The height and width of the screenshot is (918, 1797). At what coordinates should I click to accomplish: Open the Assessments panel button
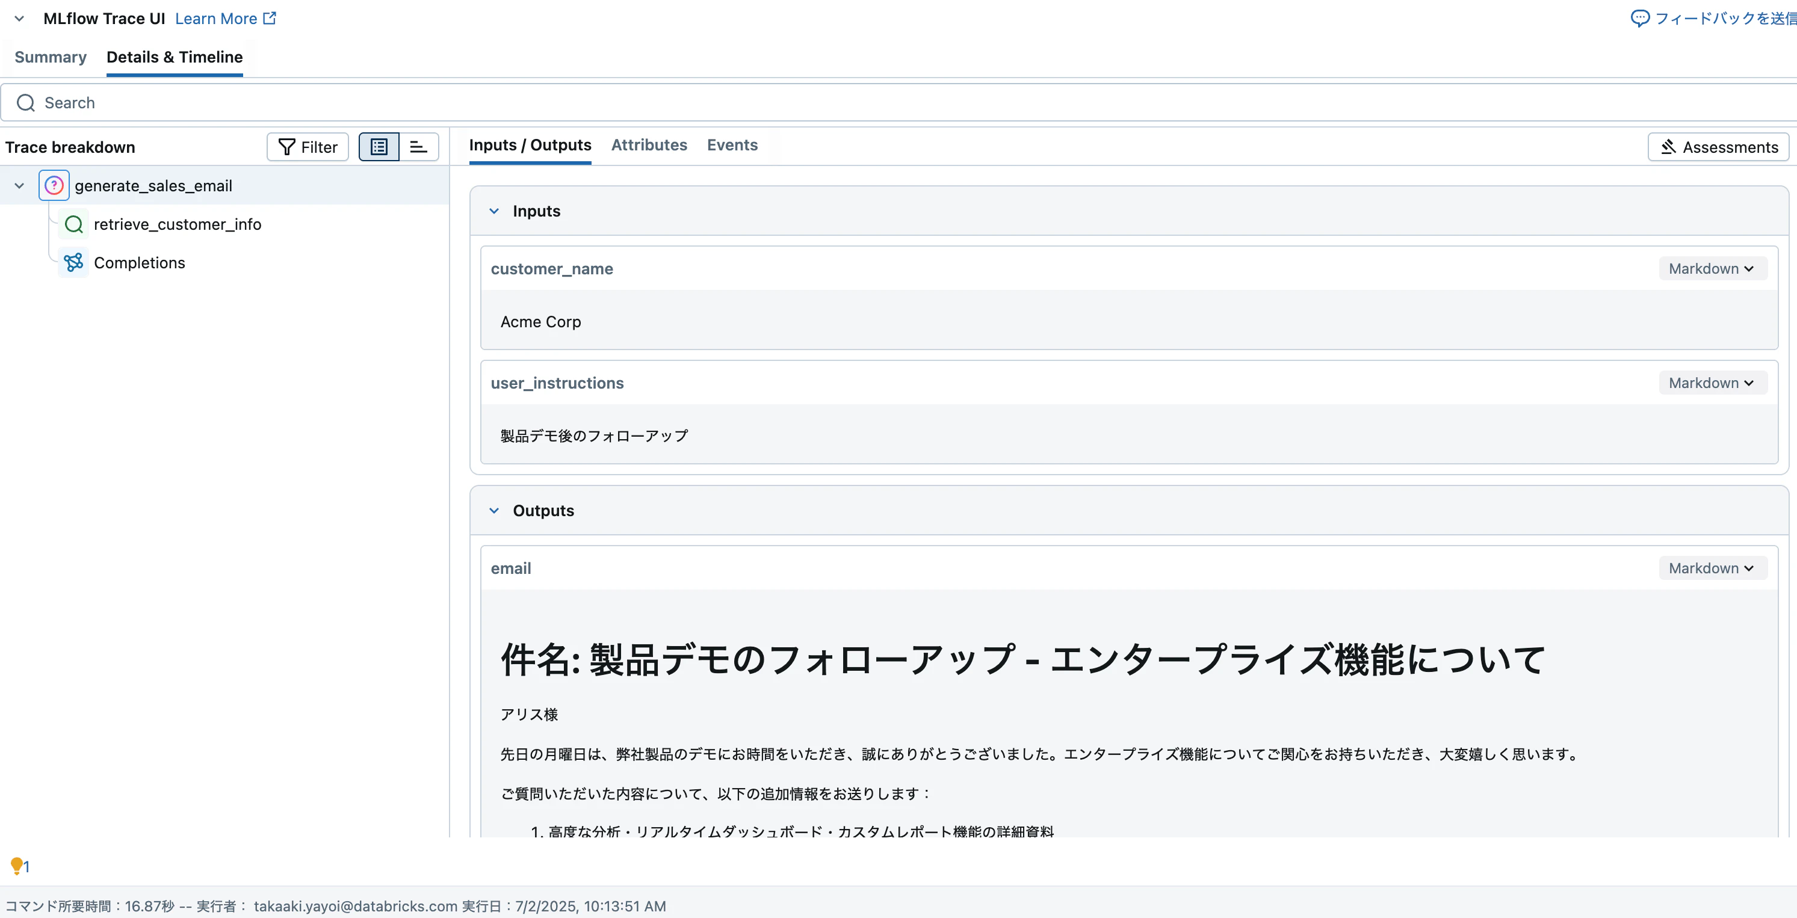pos(1719,147)
